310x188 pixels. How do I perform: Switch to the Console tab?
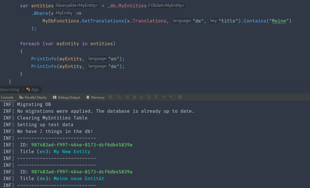[x=7, y=98]
